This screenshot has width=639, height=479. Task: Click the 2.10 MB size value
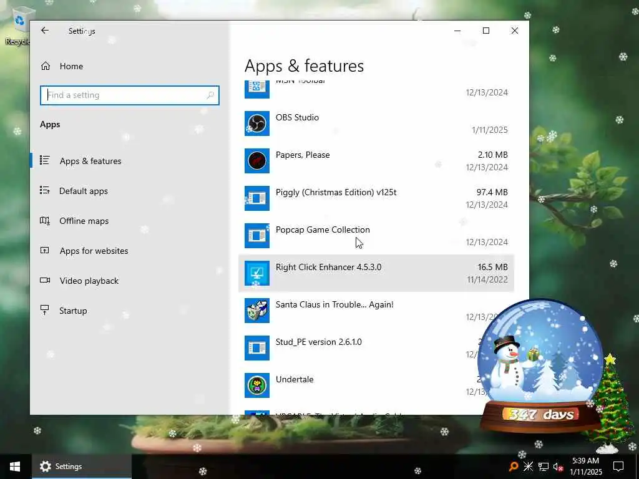[493, 155]
